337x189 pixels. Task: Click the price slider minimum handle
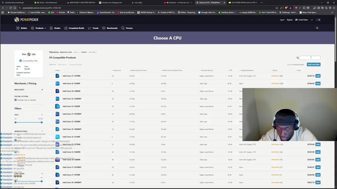coord(16,123)
